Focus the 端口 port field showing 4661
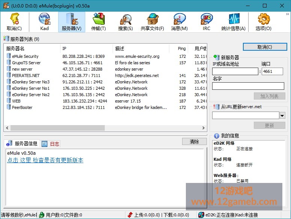291x219 pixels. pos(273,71)
